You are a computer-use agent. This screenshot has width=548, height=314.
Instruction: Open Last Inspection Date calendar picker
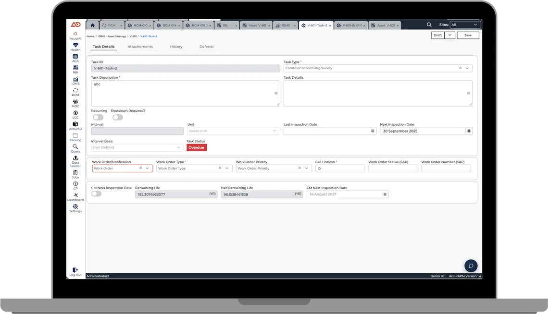[373, 131]
